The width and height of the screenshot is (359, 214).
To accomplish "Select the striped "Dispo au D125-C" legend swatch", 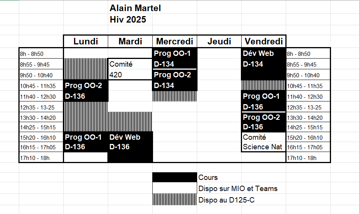I will (x=175, y=200).
